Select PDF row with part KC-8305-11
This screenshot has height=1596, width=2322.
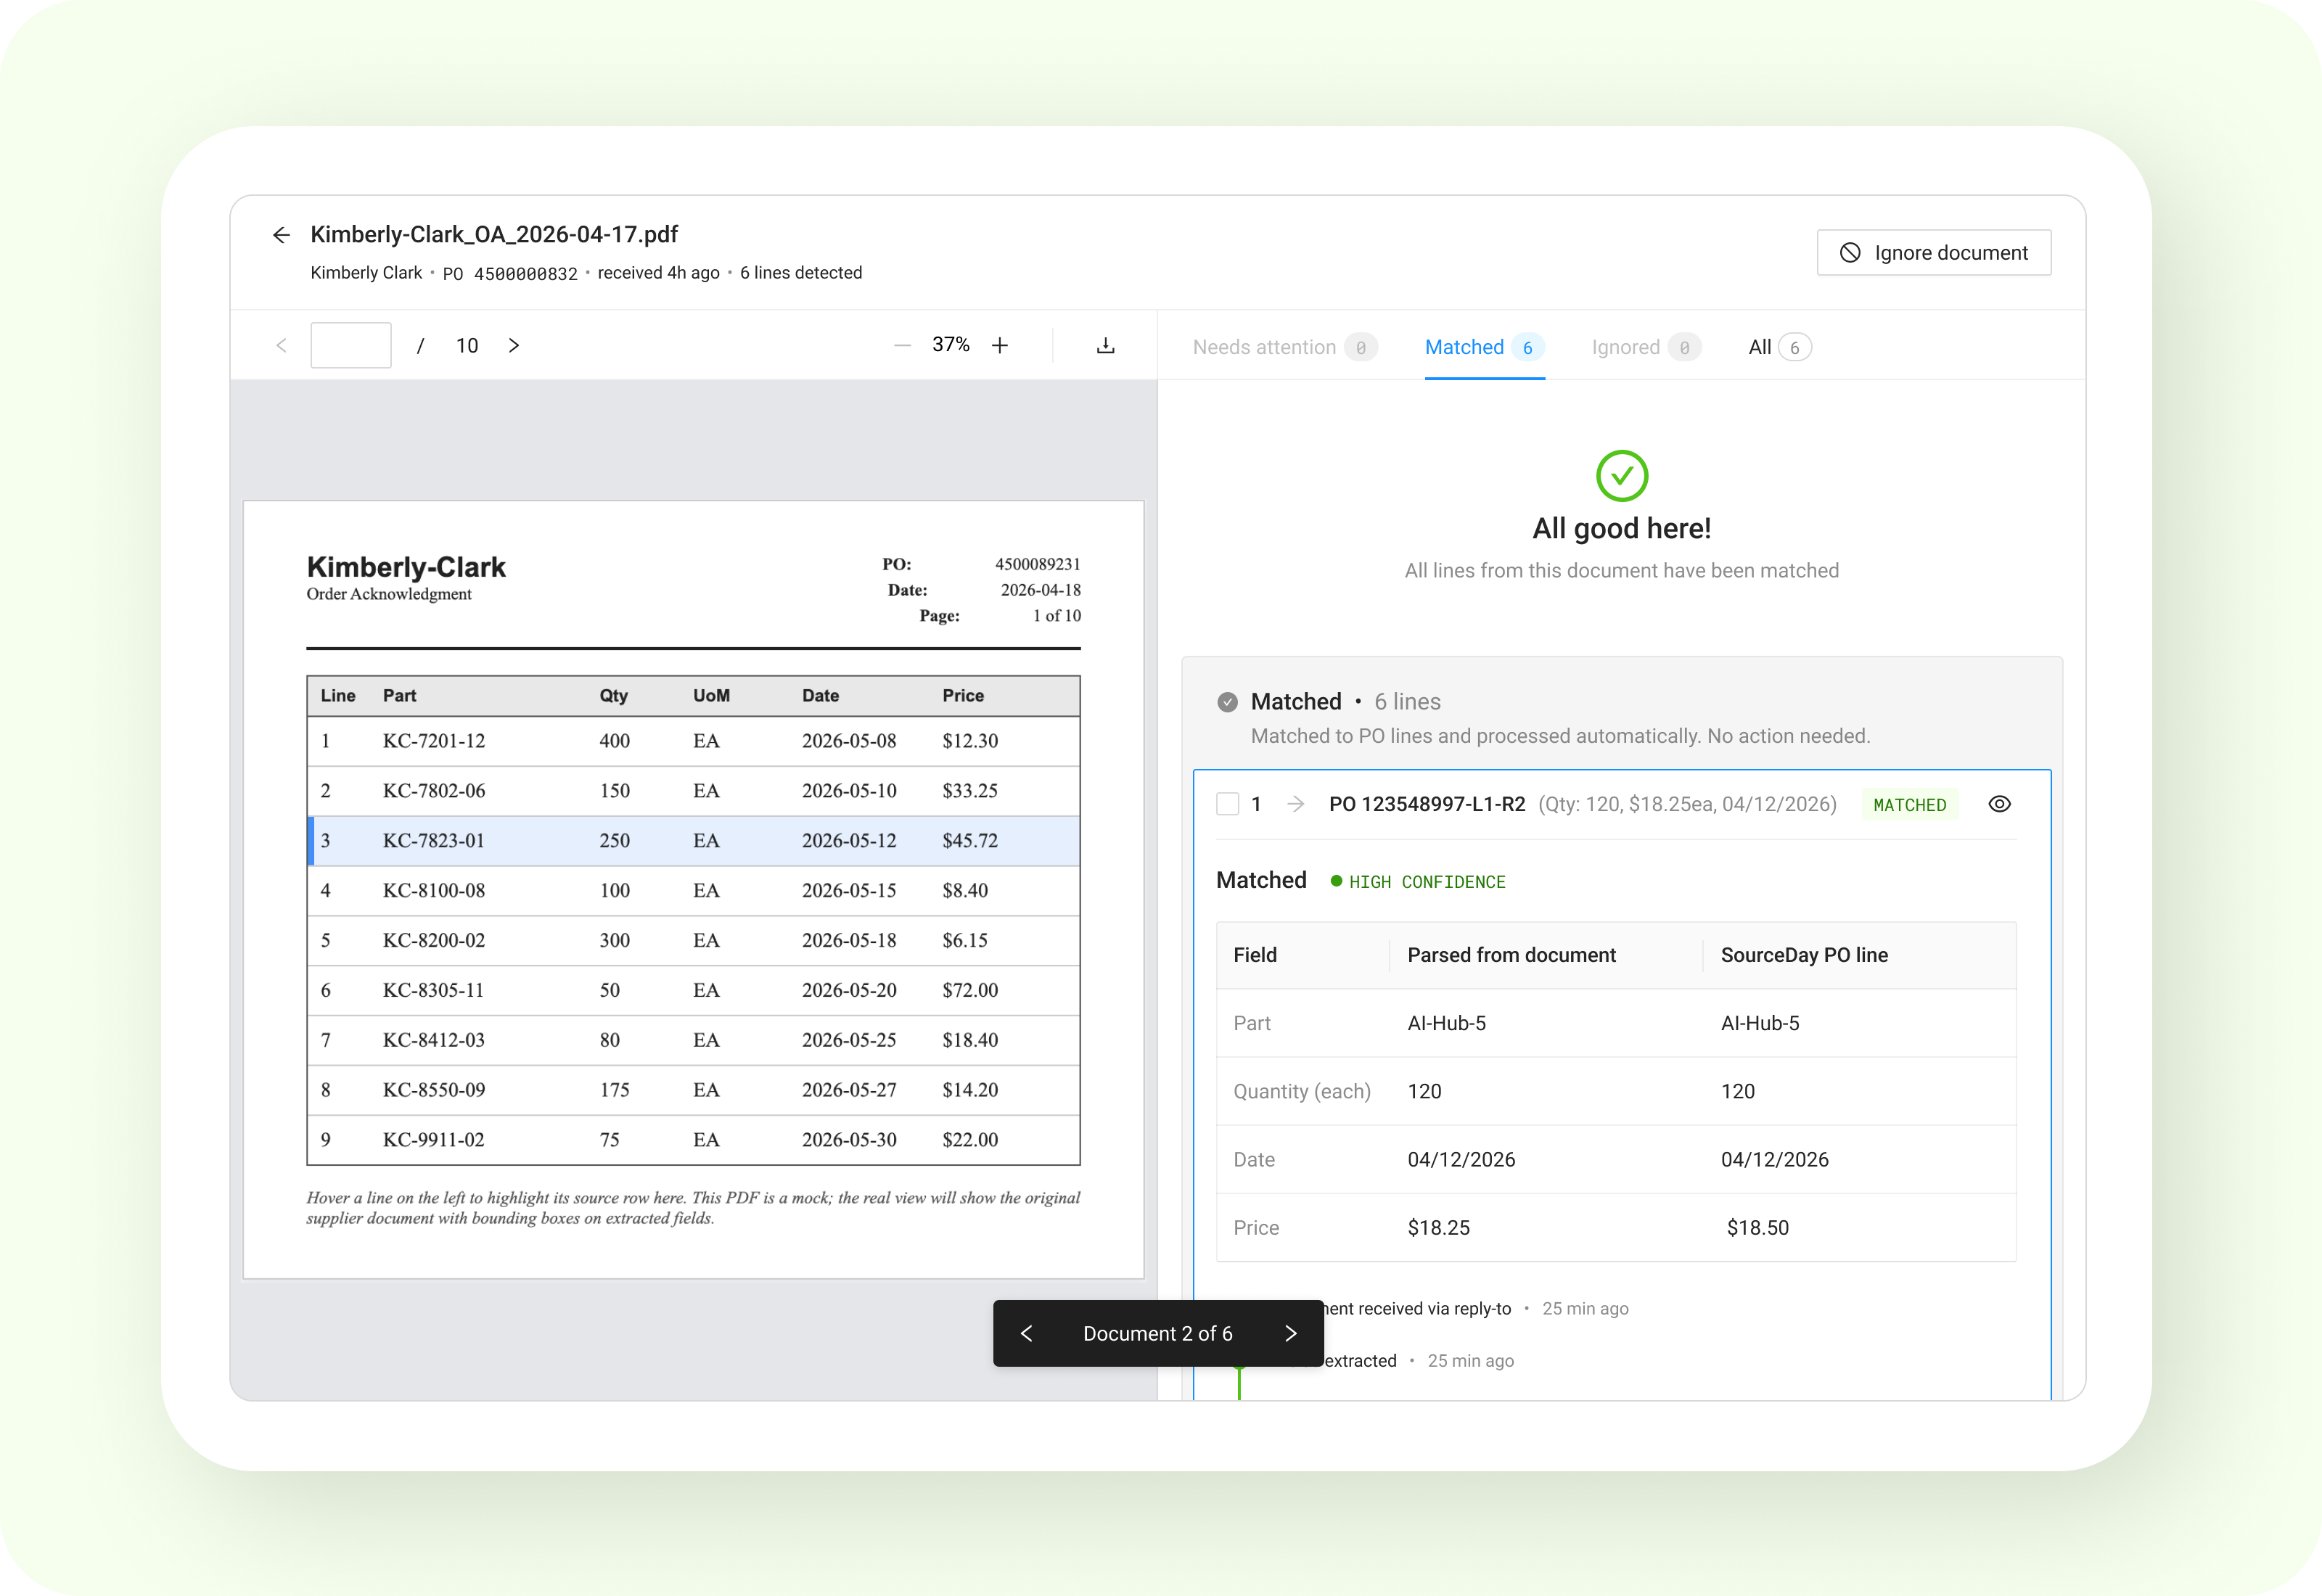(x=693, y=991)
